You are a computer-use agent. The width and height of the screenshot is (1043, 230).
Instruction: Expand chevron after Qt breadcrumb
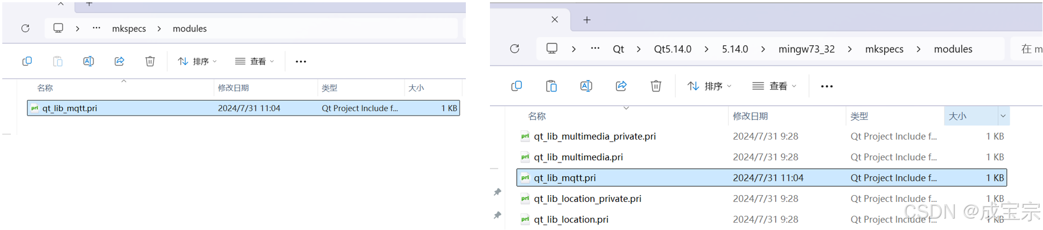click(x=639, y=49)
